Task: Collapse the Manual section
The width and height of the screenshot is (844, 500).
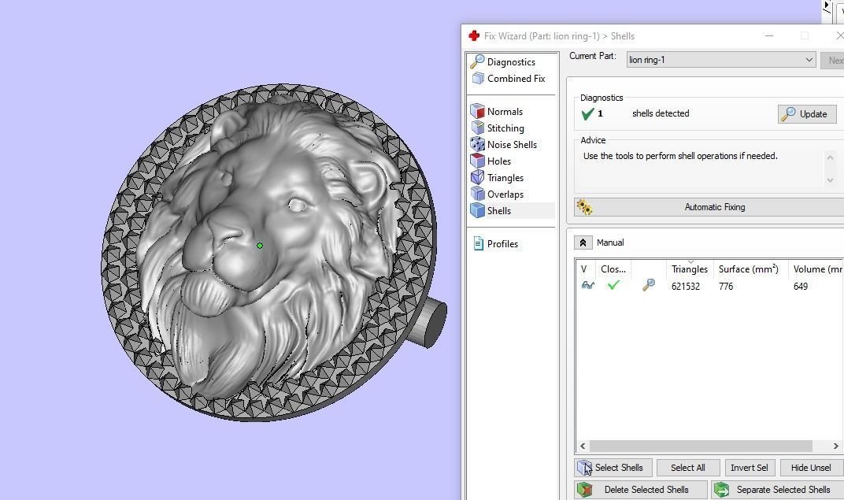Action: tap(583, 243)
